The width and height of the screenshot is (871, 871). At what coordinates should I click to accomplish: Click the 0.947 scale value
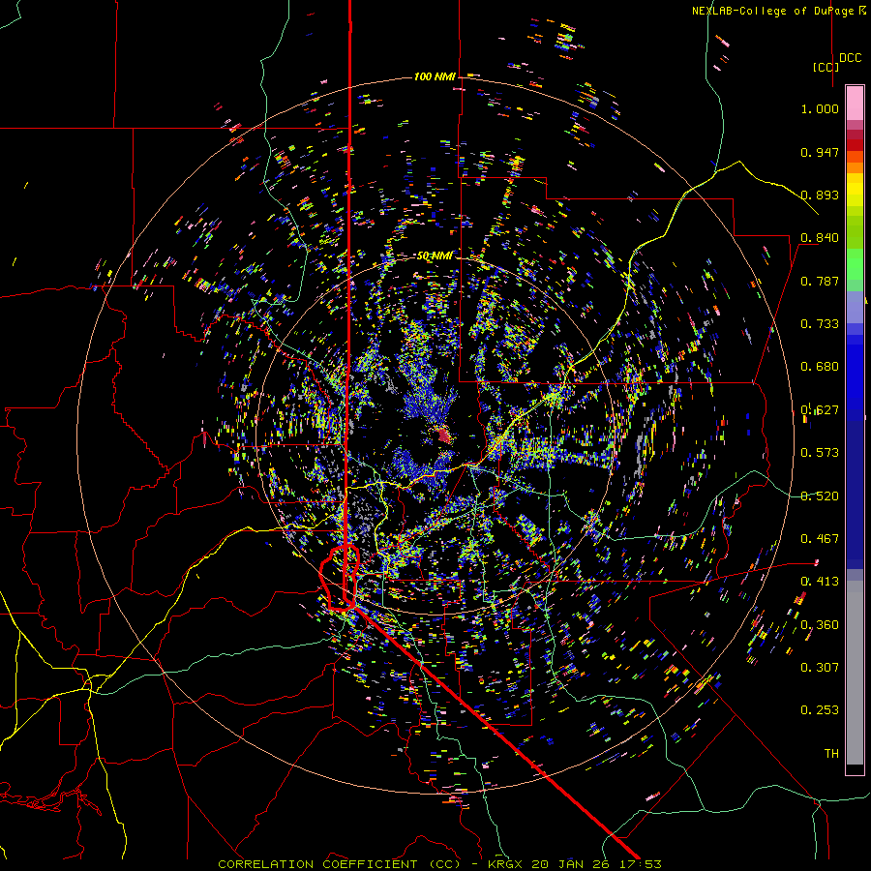[820, 152]
